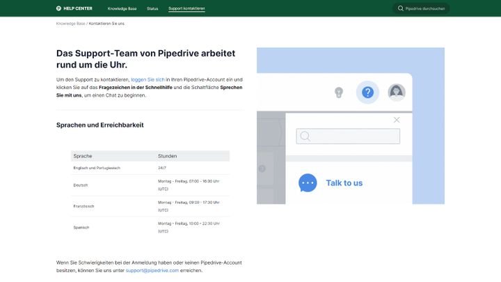This screenshot has width=501, height=282.
Task: Click the magnifier icon inside illustration search box
Action: point(305,136)
